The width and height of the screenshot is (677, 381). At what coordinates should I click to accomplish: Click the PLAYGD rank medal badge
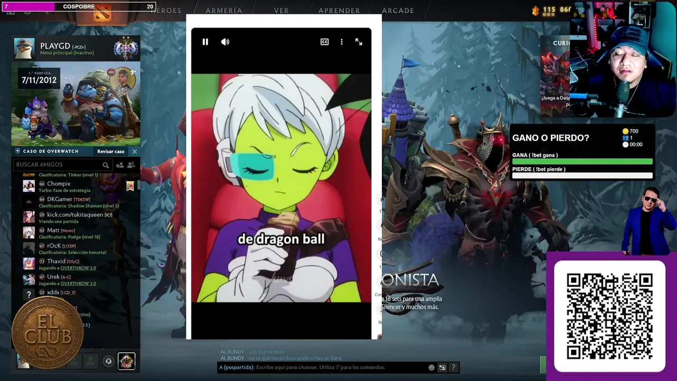pos(126,49)
